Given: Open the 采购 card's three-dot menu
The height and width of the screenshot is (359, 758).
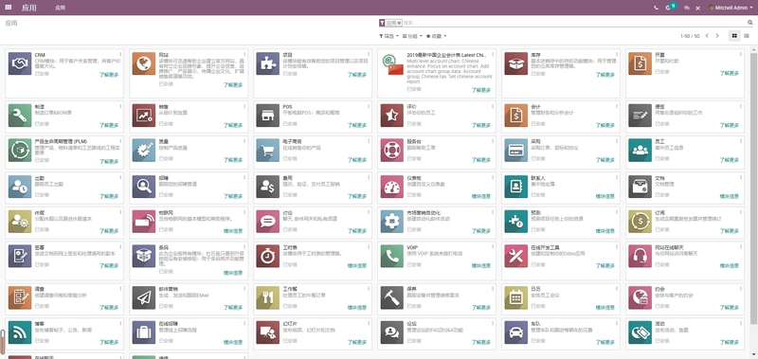Looking at the screenshot, I should coord(617,141).
